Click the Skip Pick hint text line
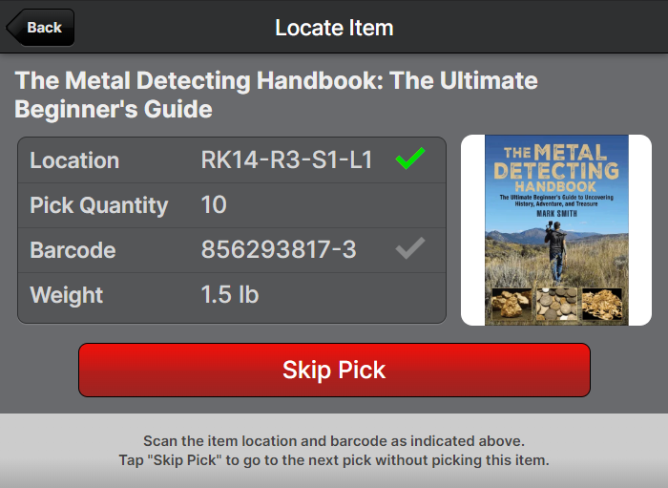 pos(334,460)
